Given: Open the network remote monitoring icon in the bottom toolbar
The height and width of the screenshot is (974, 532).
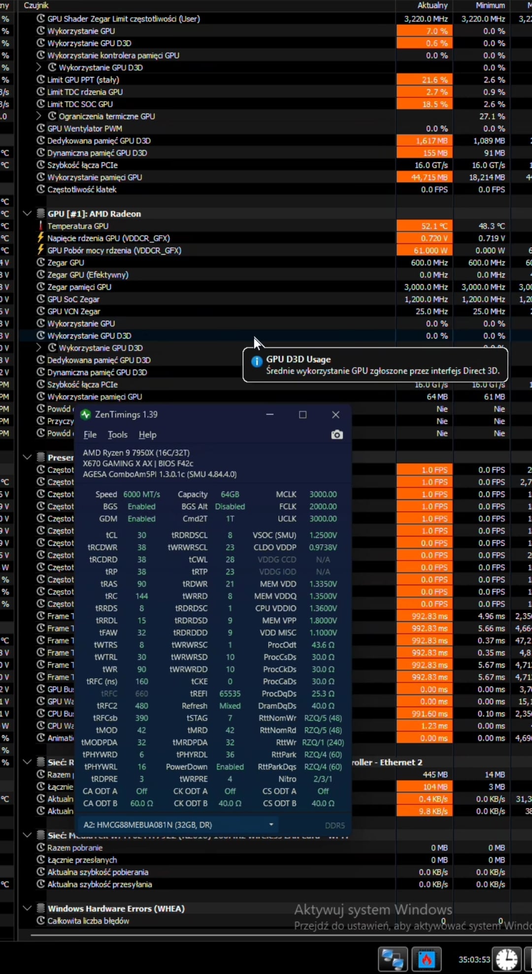Looking at the screenshot, I should (393, 960).
